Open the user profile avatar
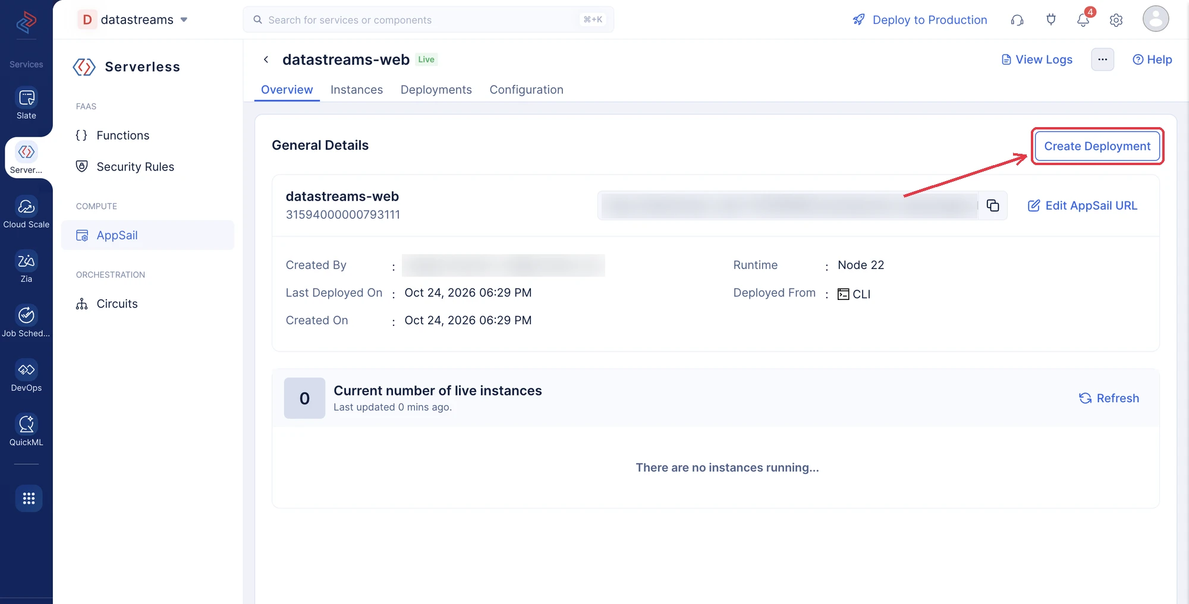Viewport: 1189px width, 604px height. click(1156, 18)
